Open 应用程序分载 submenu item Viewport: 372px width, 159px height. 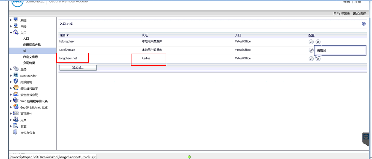(32, 45)
